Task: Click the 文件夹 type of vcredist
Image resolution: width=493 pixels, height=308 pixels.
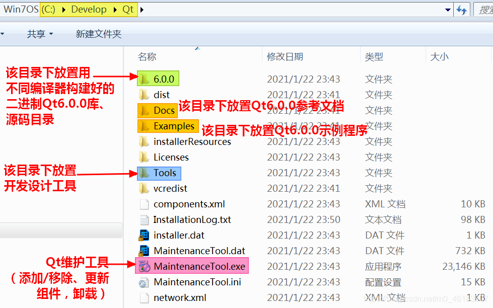Action: tap(379, 188)
